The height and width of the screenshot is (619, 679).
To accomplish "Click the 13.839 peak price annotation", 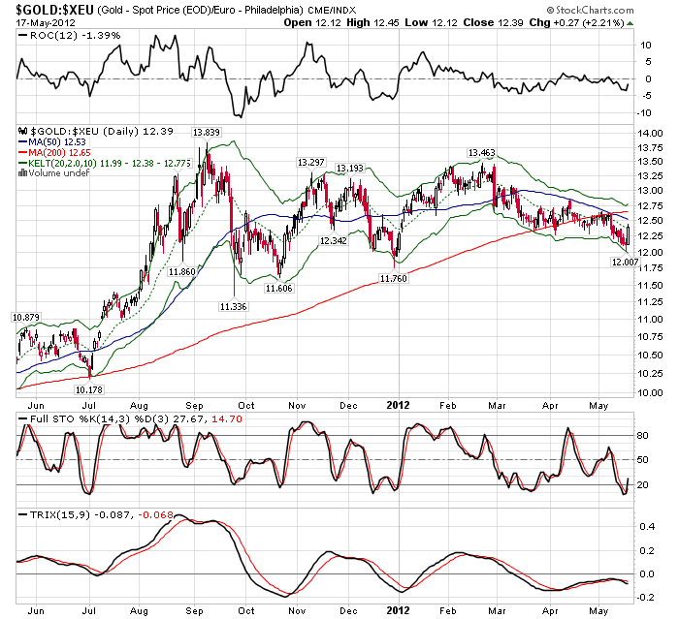I will click(x=205, y=132).
